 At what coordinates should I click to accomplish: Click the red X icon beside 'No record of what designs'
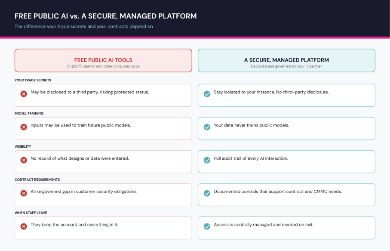tap(24, 160)
